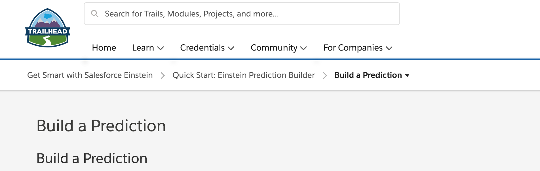Click the smaller Build a Prediction subheading
The width and height of the screenshot is (540, 171).
(92, 159)
